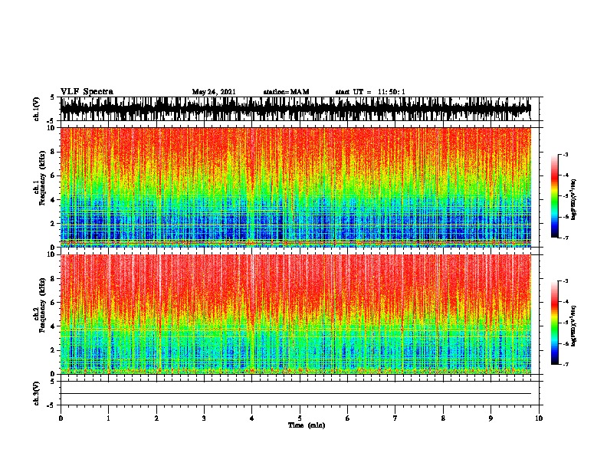Click the "6" minute tick label on time axis

(348, 418)
